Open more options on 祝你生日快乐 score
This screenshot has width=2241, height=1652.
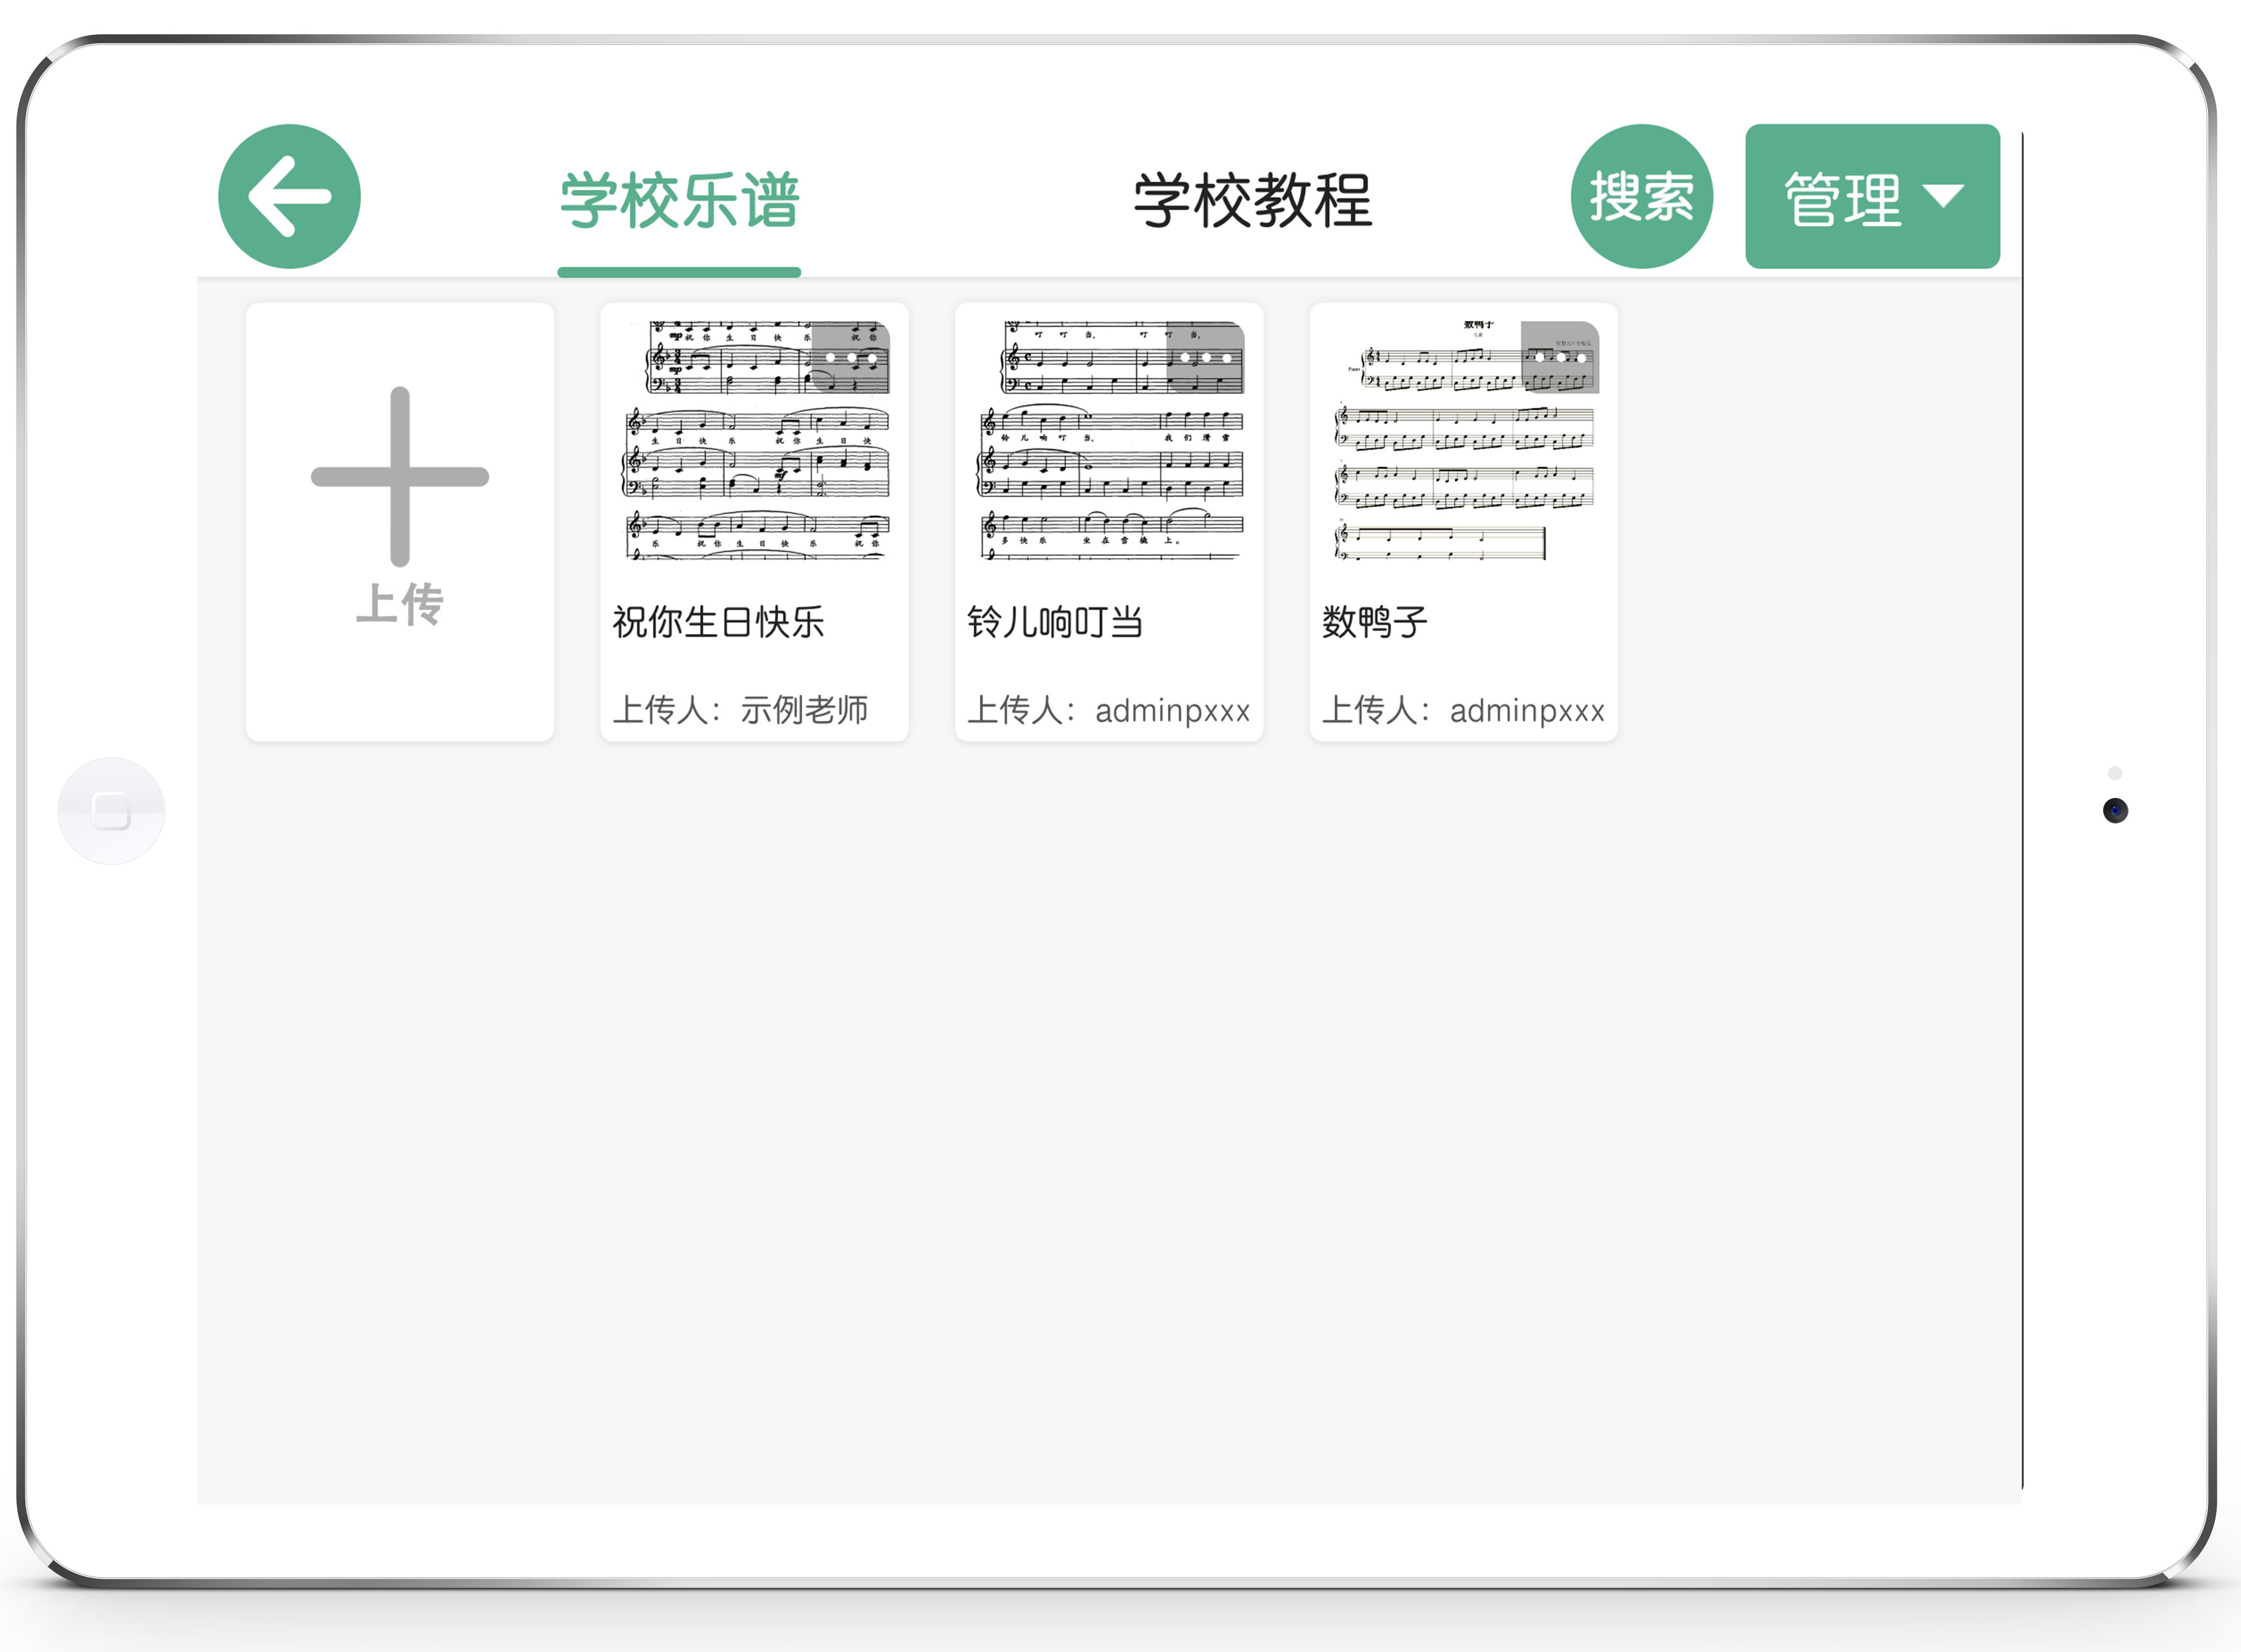tap(851, 357)
